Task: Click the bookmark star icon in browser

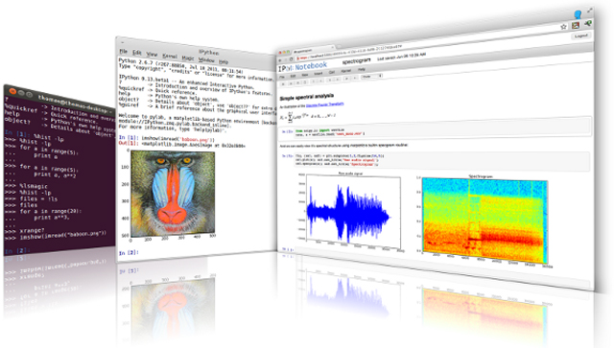Action: tap(563, 27)
